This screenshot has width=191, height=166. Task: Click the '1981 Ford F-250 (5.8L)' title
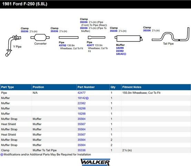click(x=25, y=4)
